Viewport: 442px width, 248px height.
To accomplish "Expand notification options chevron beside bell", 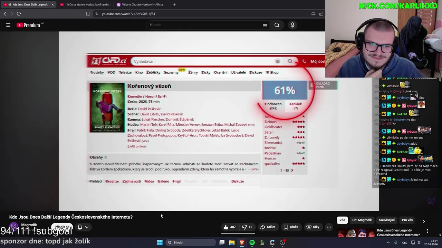I will click(x=87, y=227).
